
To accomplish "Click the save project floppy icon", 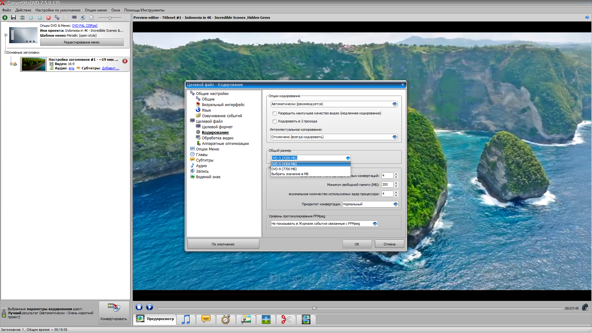I will coord(14,18).
